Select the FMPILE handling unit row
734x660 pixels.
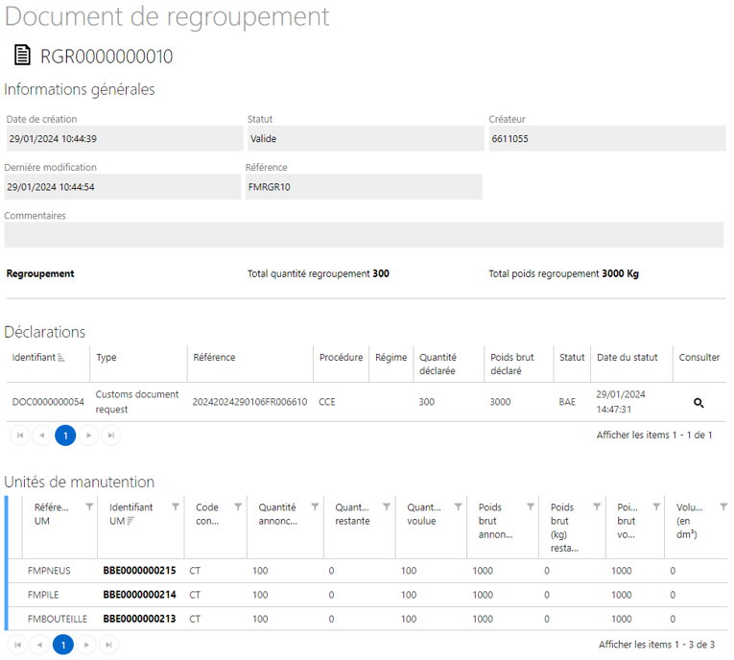[x=367, y=595]
